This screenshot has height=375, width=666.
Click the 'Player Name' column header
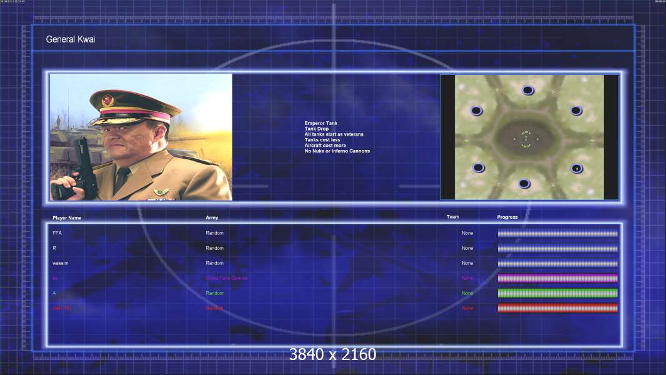tap(67, 218)
